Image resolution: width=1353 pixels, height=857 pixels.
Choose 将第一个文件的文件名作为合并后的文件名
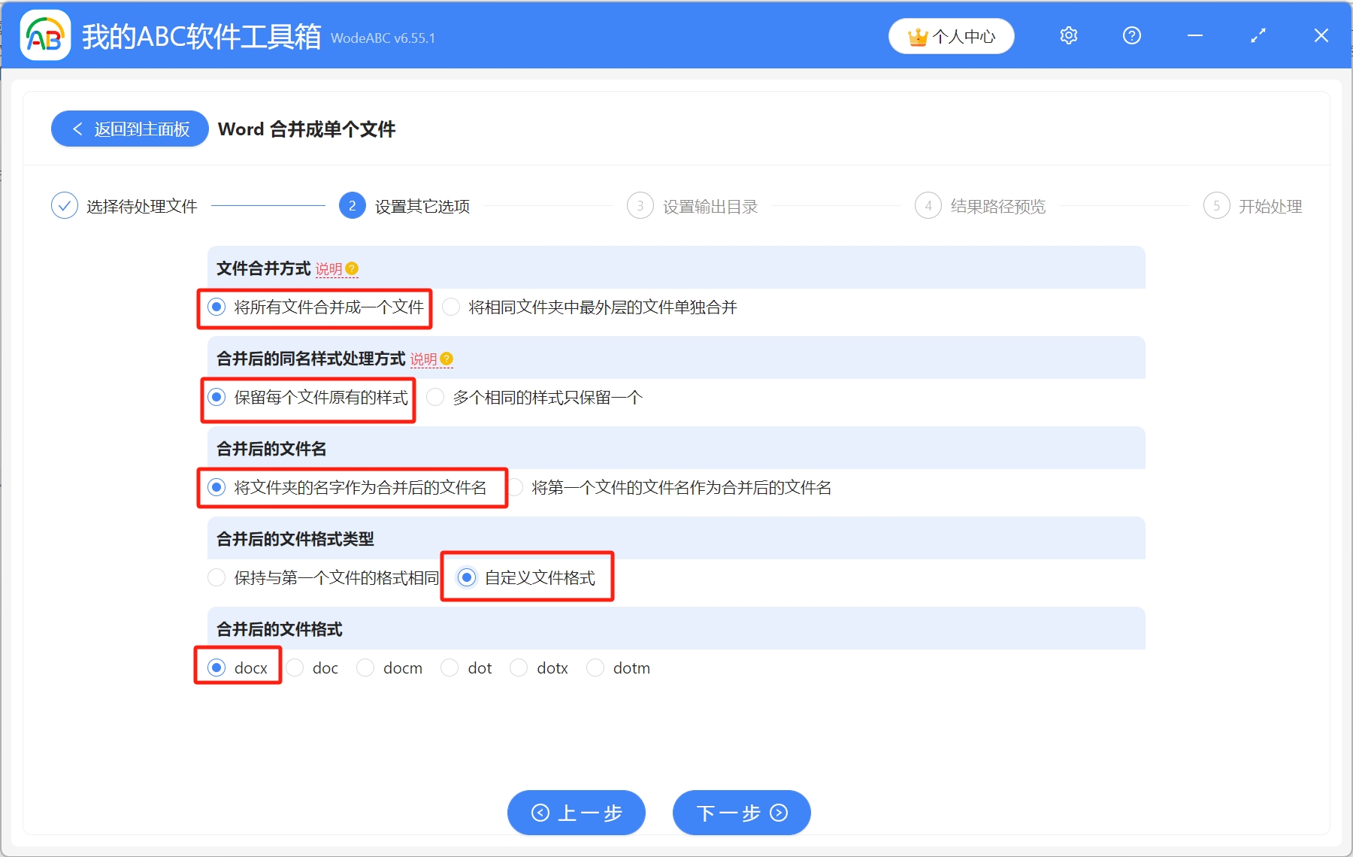click(516, 488)
